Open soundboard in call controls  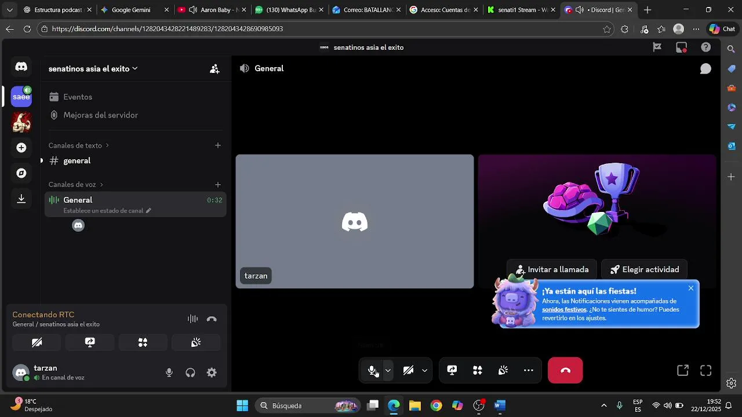503,371
